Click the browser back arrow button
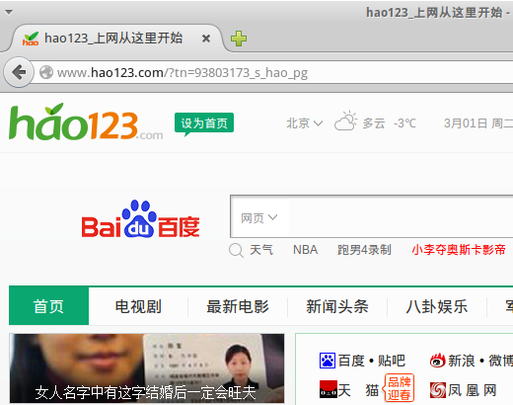Screen dimensions: 513x405 click(19, 72)
